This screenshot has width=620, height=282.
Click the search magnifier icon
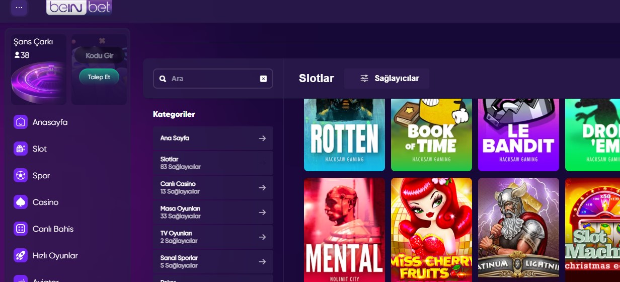point(163,79)
